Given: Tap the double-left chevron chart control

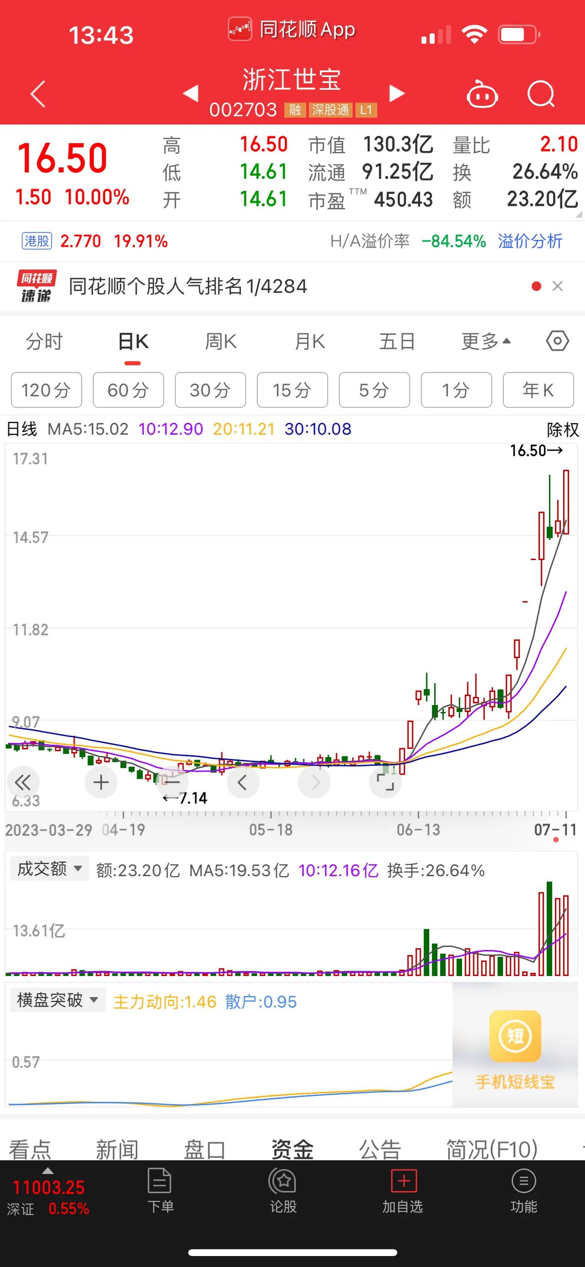Looking at the screenshot, I should pos(22,782).
